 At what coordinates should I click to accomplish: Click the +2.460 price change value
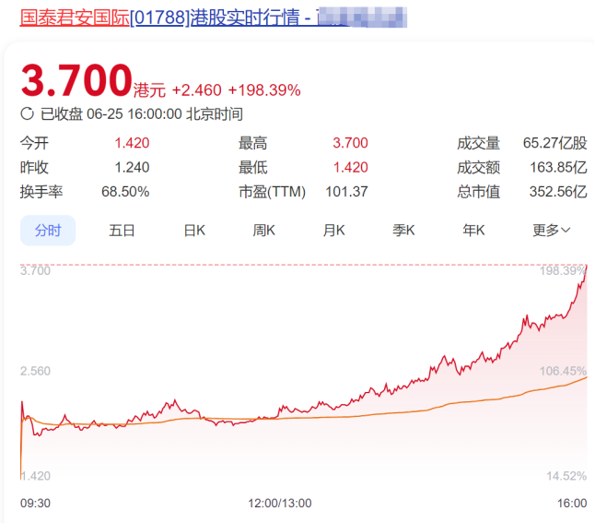tap(196, 90)
